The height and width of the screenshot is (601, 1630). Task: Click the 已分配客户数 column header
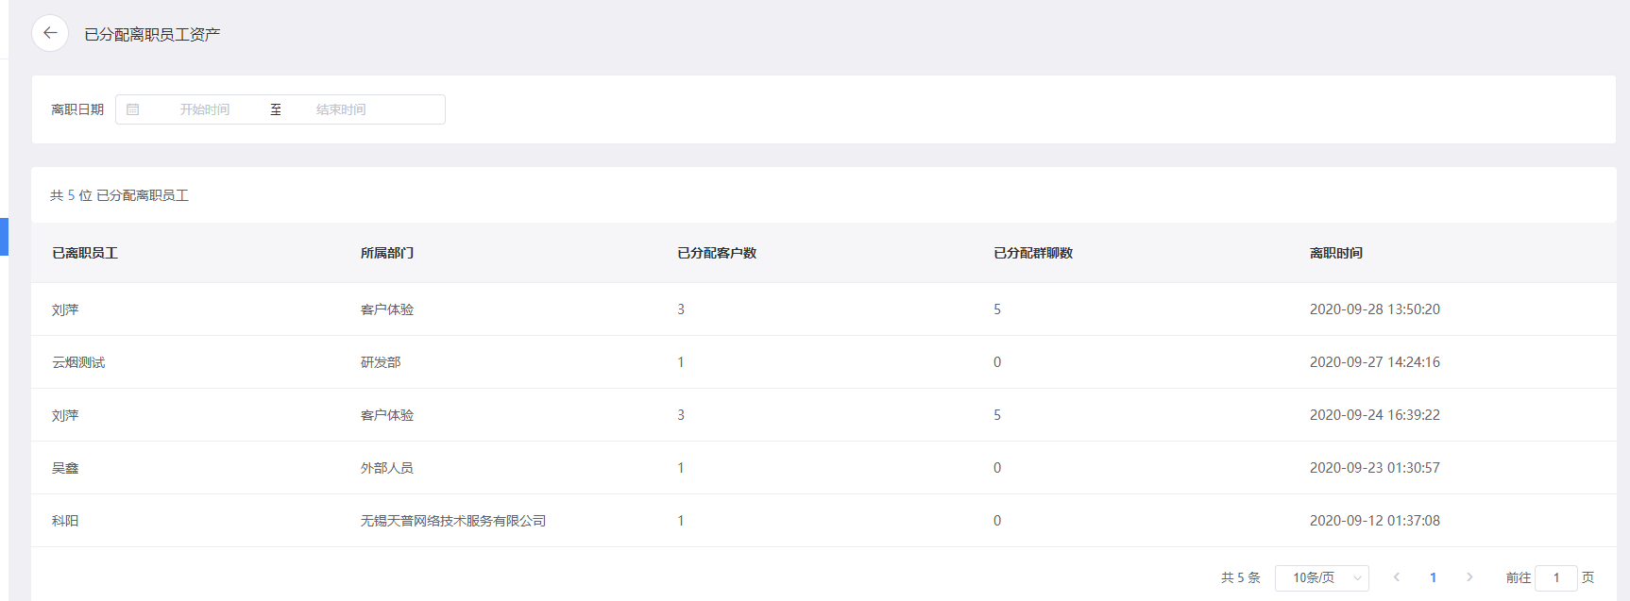point(717,253)
